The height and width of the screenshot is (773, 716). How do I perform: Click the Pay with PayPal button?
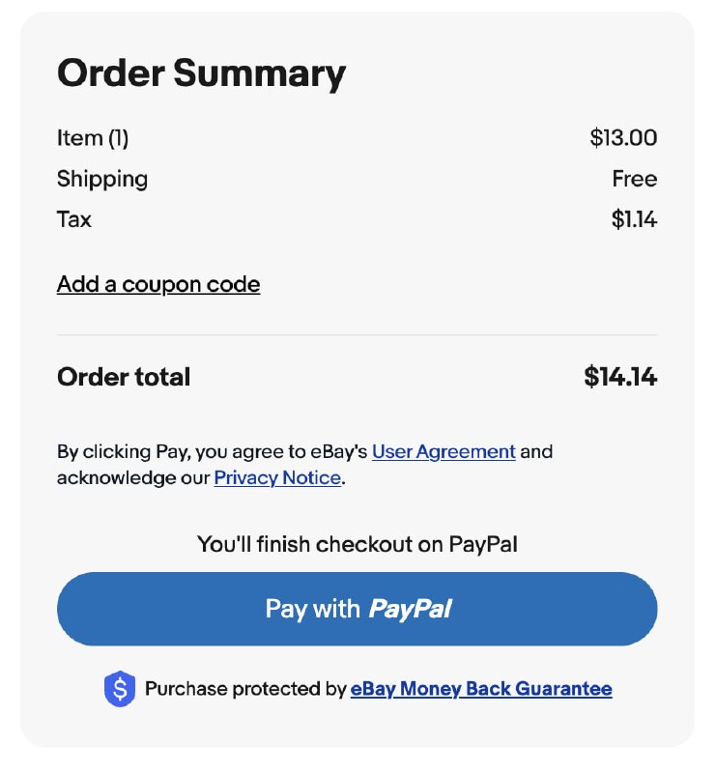357,609
